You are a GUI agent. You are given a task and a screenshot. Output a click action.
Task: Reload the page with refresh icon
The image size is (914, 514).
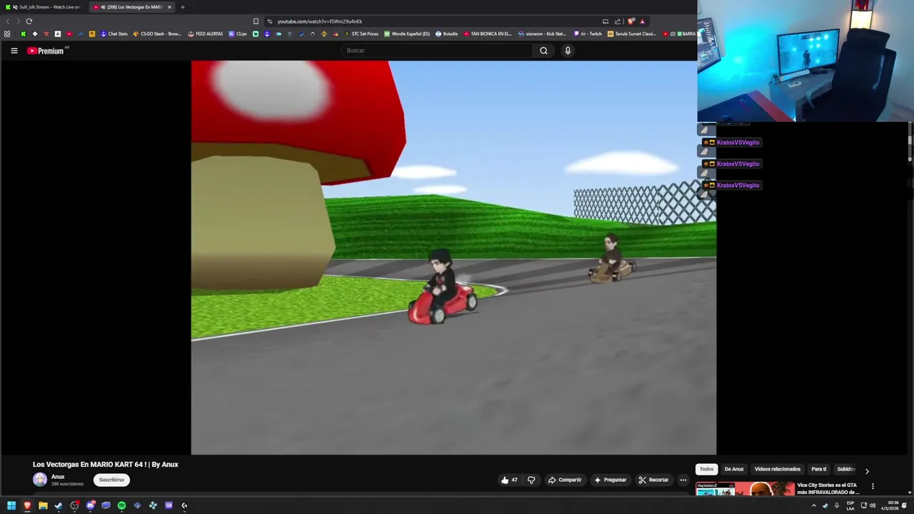click(x=29, y=21)
